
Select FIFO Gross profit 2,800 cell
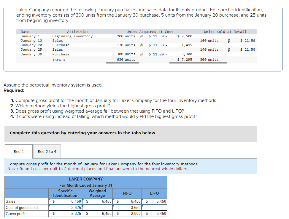tap(127, 214)
